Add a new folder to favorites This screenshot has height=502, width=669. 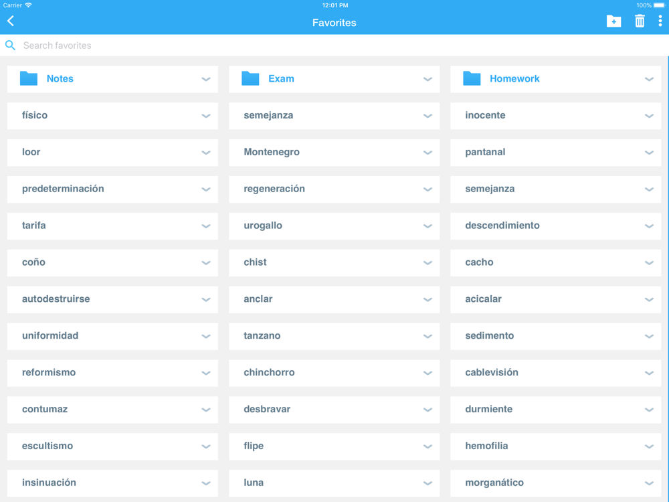point(613,21)
